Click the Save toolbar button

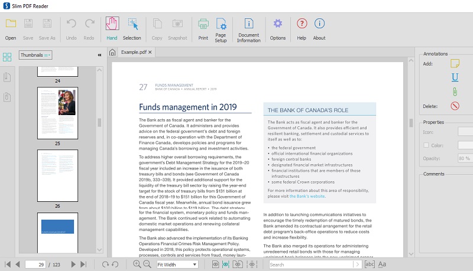point(28,29)
